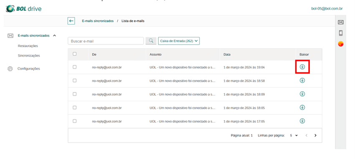This screenshot has width=355, height=159.
Task: Check the box for the 19:04 email
Action: pyautogui.click(x=74, y=67)
